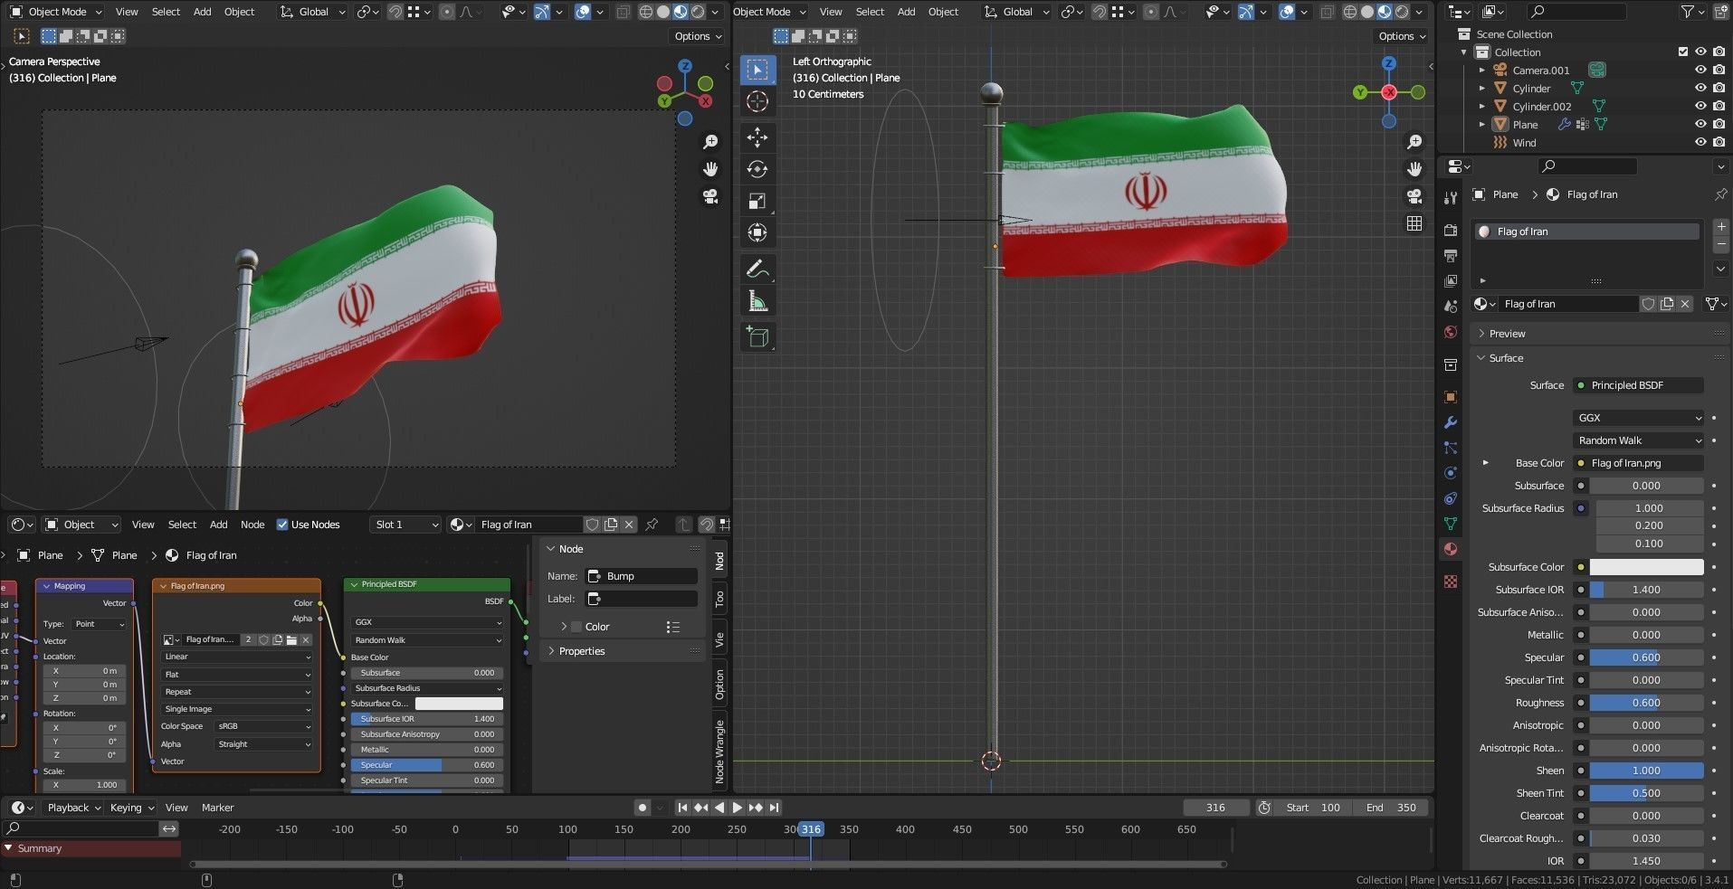Open the Select menu in right viewport
This screenshot has width=1733, height=889.
pyautogui.click(x=870, y=12)
